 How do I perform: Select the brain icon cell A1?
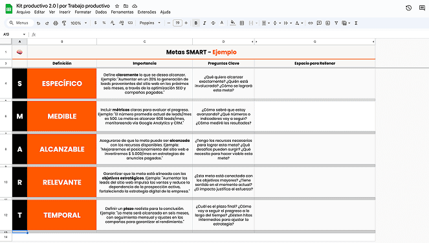[x=19, y=52]
